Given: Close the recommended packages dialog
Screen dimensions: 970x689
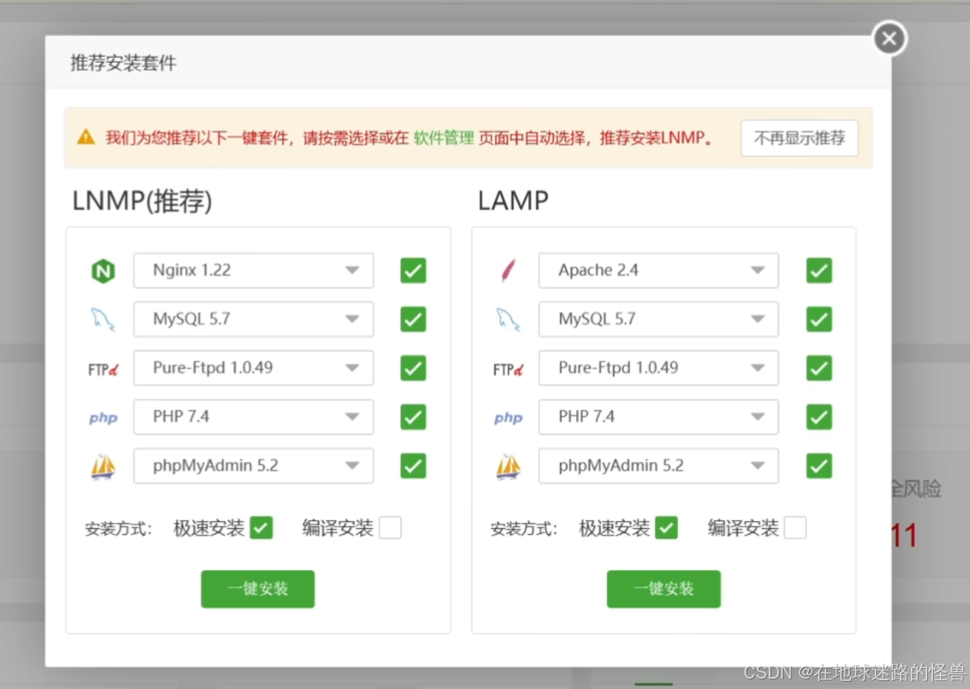Looking at the screenshot, I should (x=890, y=38).
